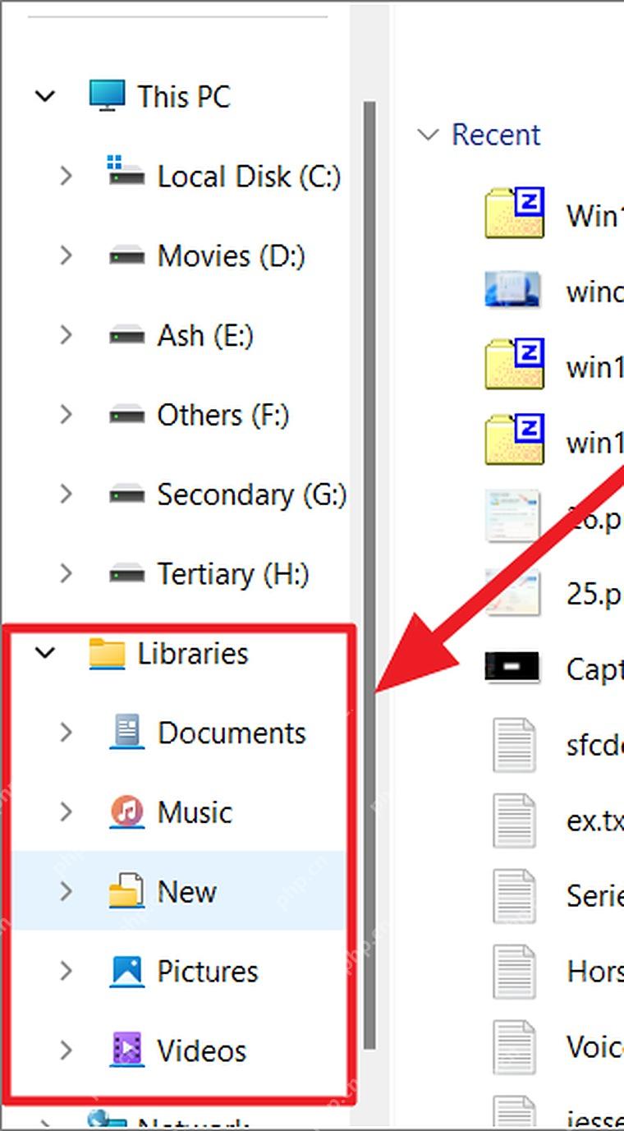Click the Others (F:) drive icon
The width and height of the screenshot is (624, 1131).
[x=126, y=416]
